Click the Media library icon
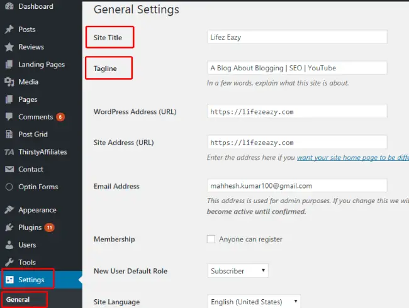Image resolution: width=409 pixels, height=308 pixels. [9, 82]
